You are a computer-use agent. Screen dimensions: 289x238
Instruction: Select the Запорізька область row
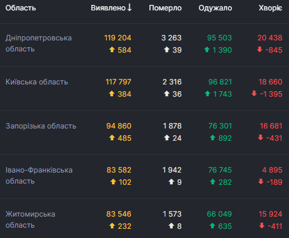[144, 132]
